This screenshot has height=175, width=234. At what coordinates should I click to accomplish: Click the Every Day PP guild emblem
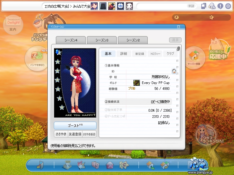pyautogui.click(x=136, y=83)
